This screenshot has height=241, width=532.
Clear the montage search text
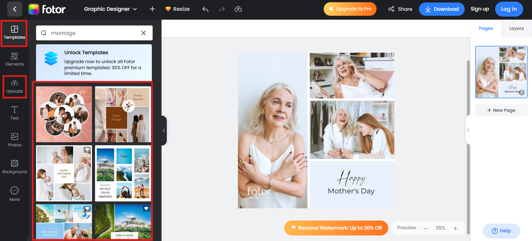pyautogui.click(x=144, y=33)
